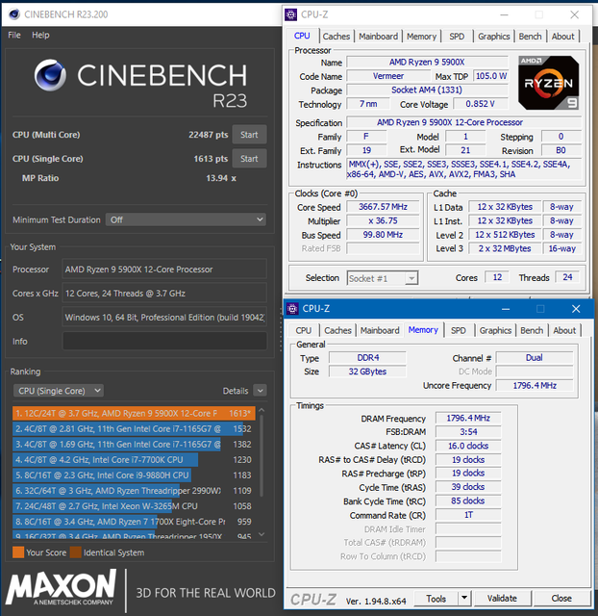Open Graphics tab in lower CPU-Z

[495, 330]
